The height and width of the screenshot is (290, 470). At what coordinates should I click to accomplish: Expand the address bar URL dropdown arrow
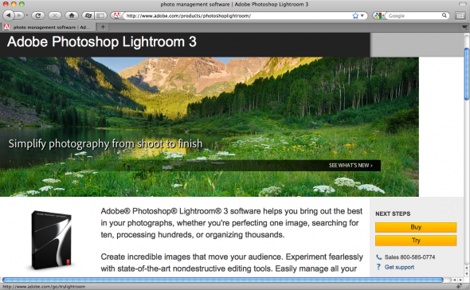(x=362, y=16)
